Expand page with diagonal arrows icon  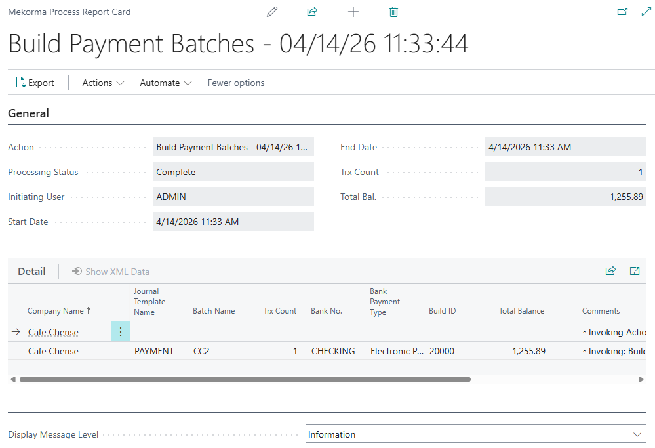point(646,12)
